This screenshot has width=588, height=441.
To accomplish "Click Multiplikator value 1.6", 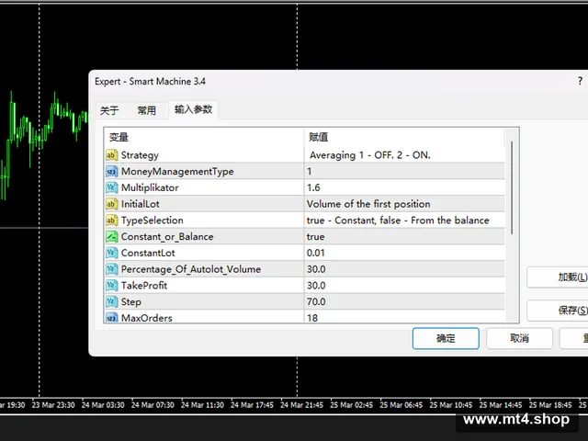I will 313,187.
